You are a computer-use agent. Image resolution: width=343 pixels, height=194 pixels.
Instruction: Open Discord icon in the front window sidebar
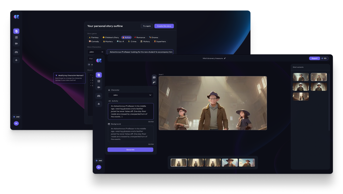tap(99, 96)
